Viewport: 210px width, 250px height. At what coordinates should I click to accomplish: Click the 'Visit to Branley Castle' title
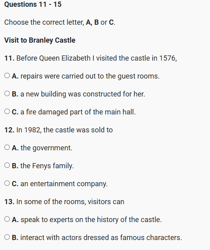pyautogui.click(x=40, y=40)
